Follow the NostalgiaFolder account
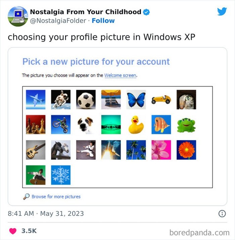The width and height of the screenshot is (235, 240). [103, 21]
